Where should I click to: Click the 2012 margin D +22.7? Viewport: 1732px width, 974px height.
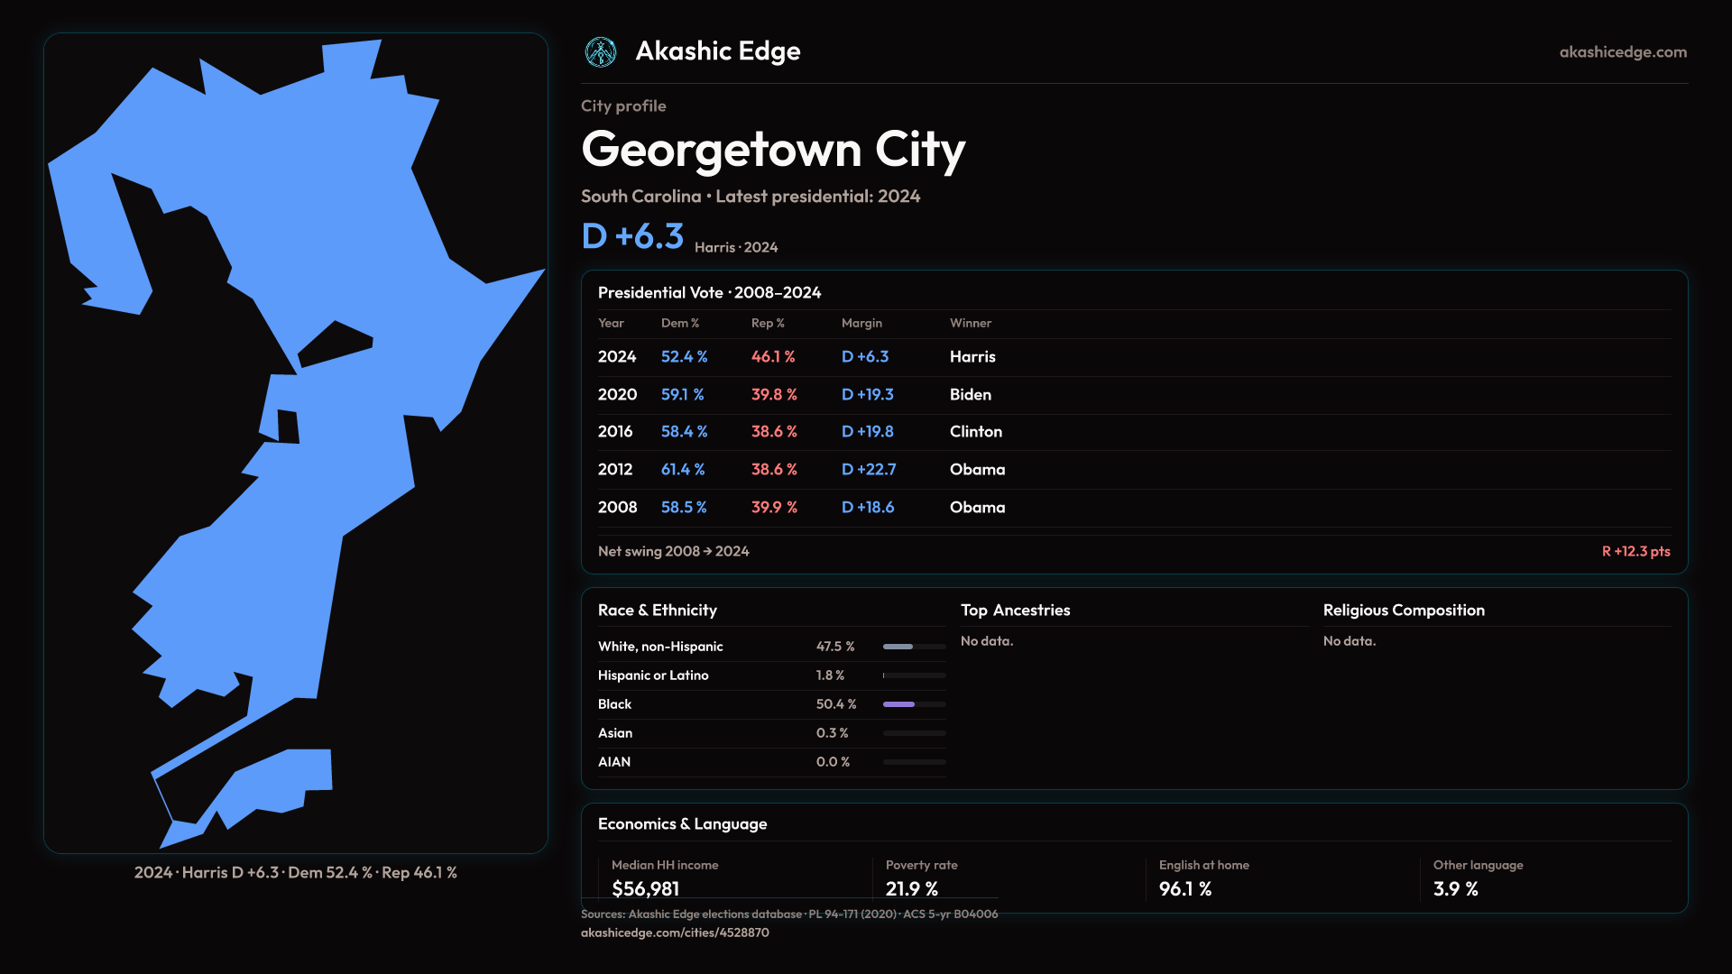(x=868, y=470)
